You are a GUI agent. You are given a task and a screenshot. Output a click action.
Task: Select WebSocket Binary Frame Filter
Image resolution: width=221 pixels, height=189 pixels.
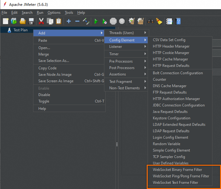coord(177,170)
